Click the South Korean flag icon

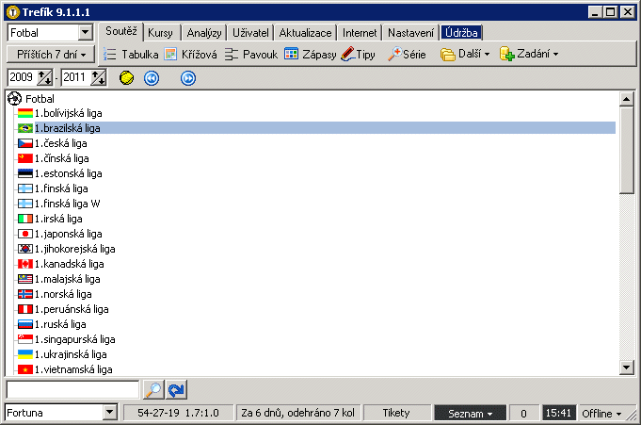click(25, 249)
